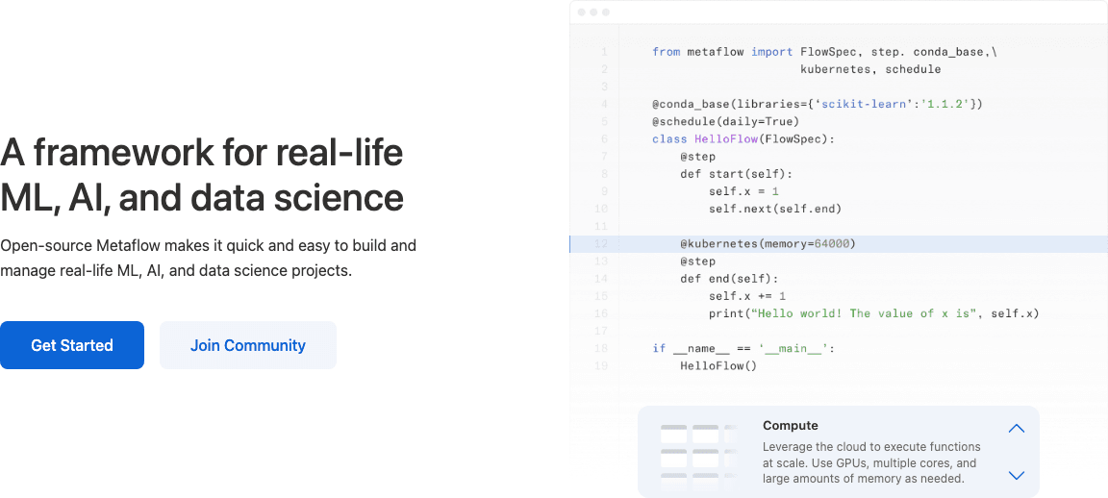The width and height of the screenshot is (1108, 498).
Task: Click line number 19 in the gutter
Action: tap(601, 366)
